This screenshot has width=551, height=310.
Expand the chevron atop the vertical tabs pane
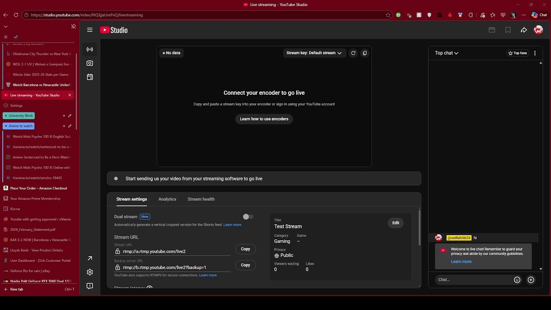click(x=6, y=26)
